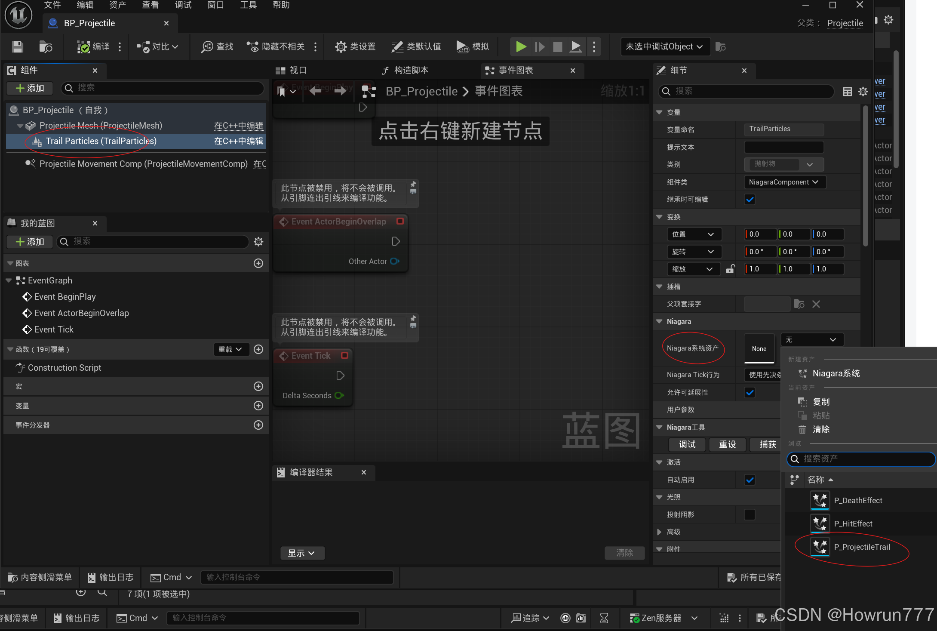Screen dimensions: 937x631
Task: Disable the 自动启用 auto-activate checkbox
Action: pos(750,480)
